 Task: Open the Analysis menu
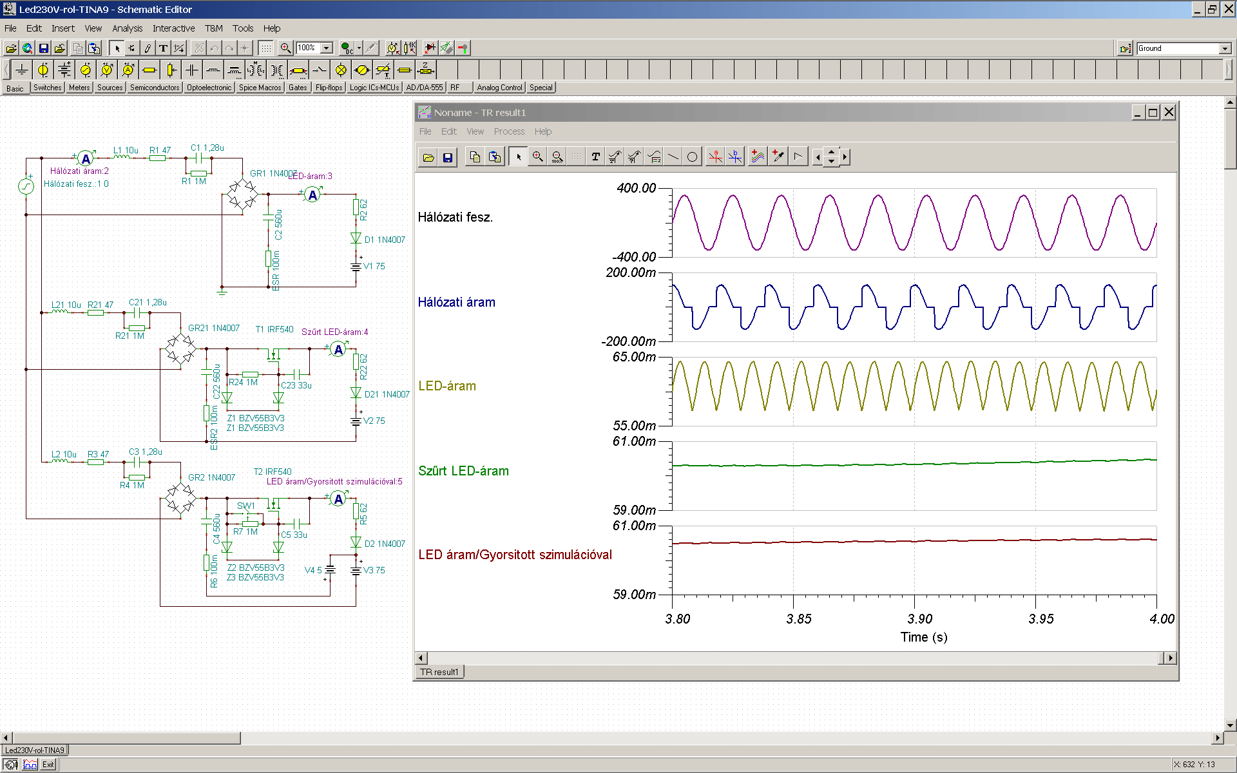pos(127,28)
